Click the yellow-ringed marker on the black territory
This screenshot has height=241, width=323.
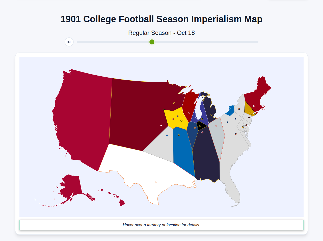tap(200, 126)
